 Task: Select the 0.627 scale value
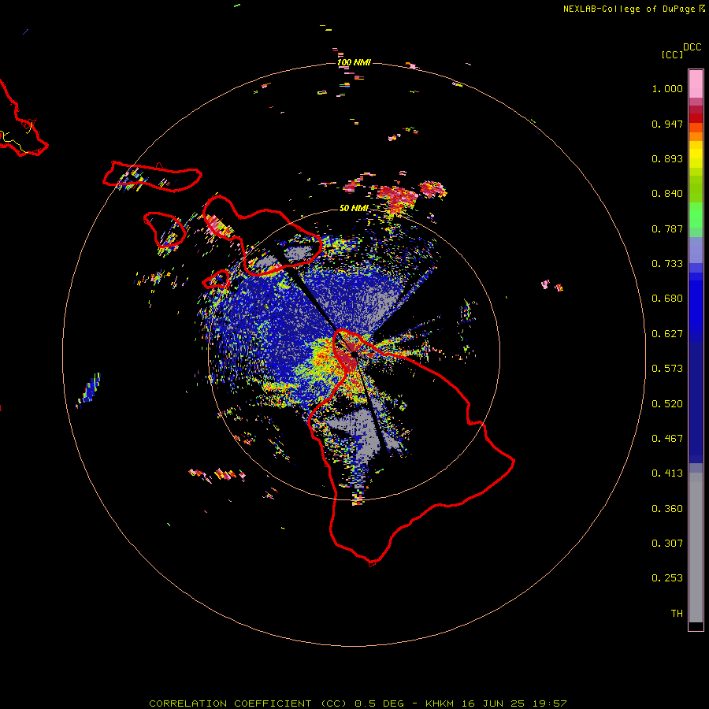[667, 334]
